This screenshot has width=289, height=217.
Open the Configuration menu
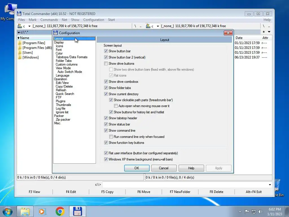94,20
